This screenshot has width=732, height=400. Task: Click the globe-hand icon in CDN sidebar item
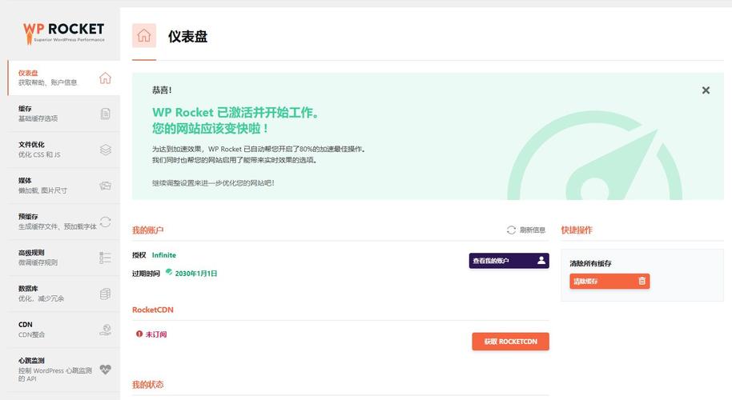(106, 330)
